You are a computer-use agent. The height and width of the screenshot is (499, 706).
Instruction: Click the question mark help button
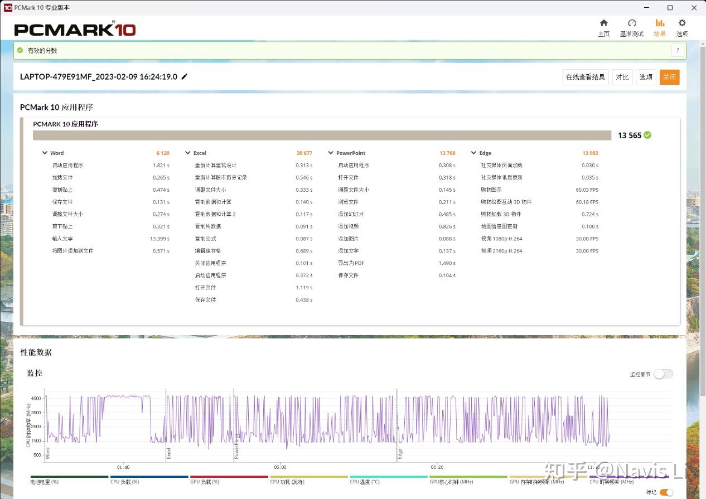[678, 51]
